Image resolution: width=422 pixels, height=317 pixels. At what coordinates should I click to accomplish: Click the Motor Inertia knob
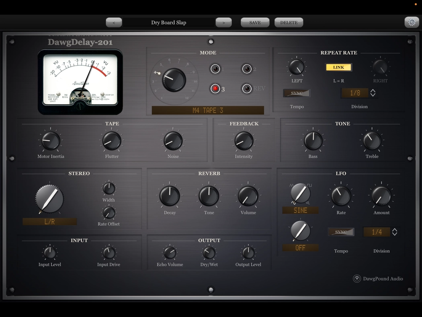pyautogui.click(x=51, y=140)
